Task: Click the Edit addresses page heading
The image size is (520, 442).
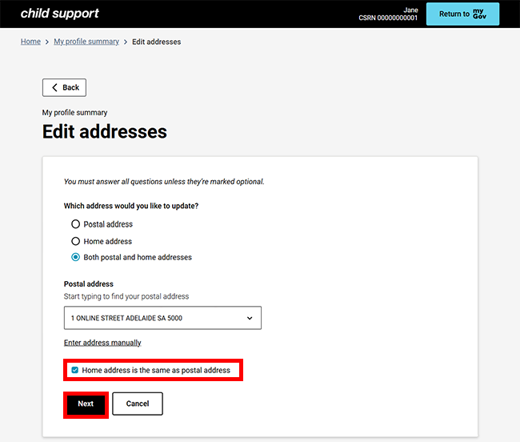Action: point(105,132)
